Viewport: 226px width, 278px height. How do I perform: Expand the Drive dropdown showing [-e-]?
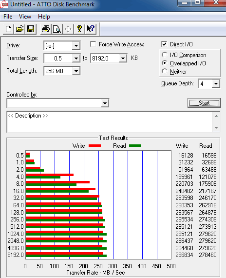point(76,46)
